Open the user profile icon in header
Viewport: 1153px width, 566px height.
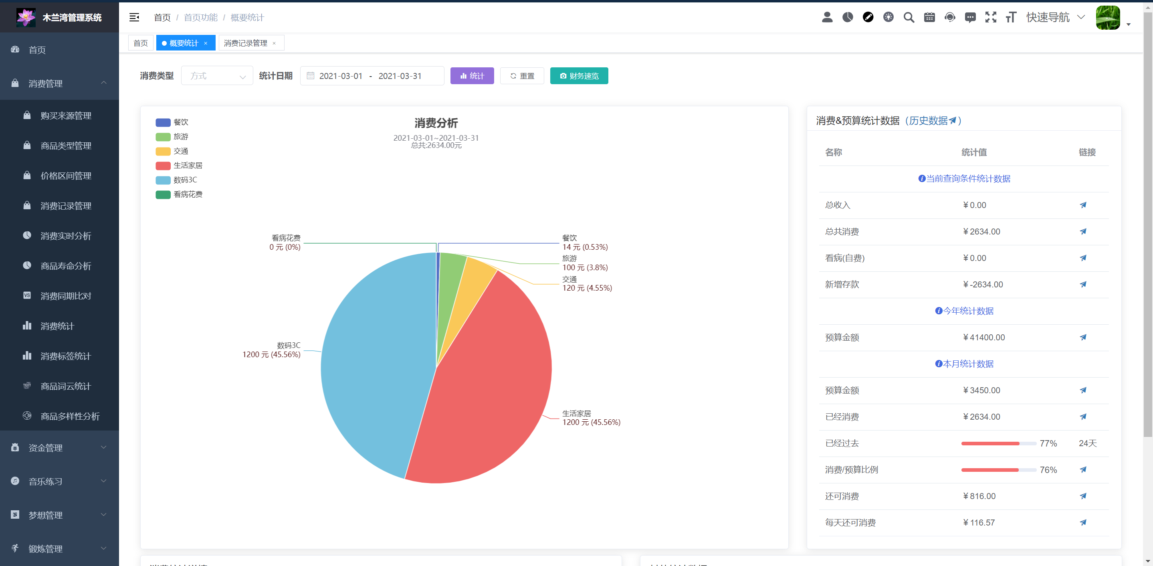click(827, 17)
